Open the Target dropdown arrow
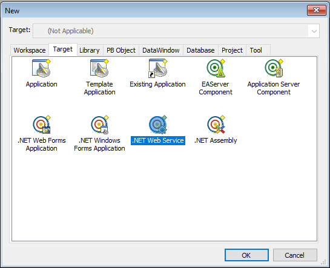Viewport: 330px width, 268px height. click(x=314, y=31)
